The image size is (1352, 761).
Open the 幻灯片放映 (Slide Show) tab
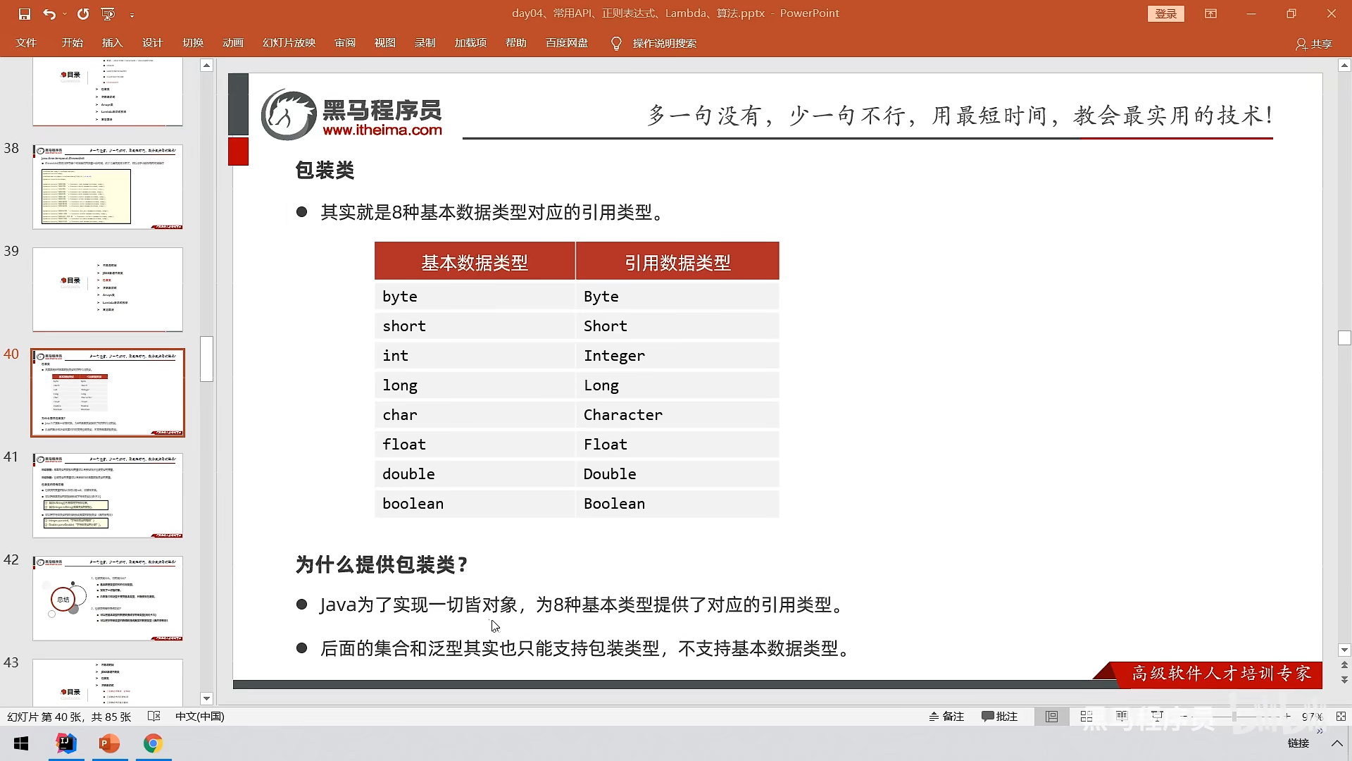[289, 43]
